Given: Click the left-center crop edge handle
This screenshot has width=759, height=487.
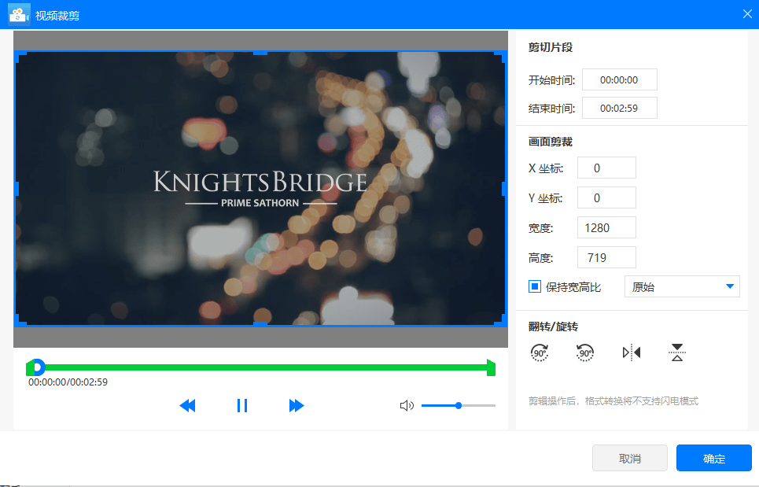Looking at the screenshot, I should [x=17, y=189].
